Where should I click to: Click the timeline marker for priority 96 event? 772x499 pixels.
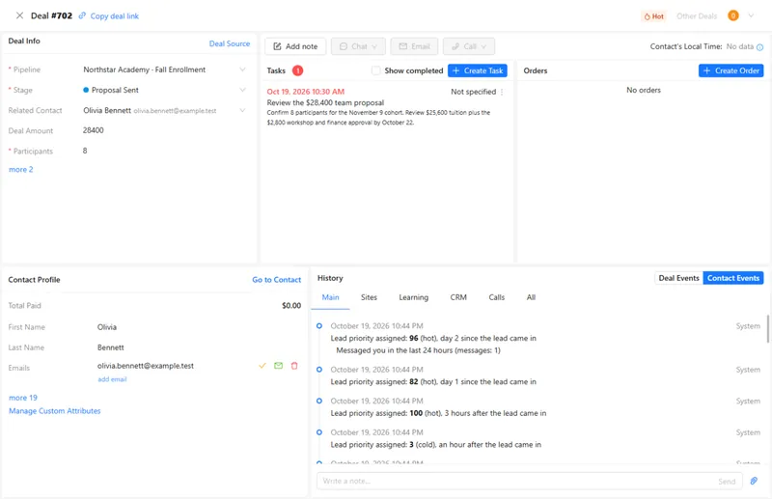pyautogui.click(x=319, y=325)
